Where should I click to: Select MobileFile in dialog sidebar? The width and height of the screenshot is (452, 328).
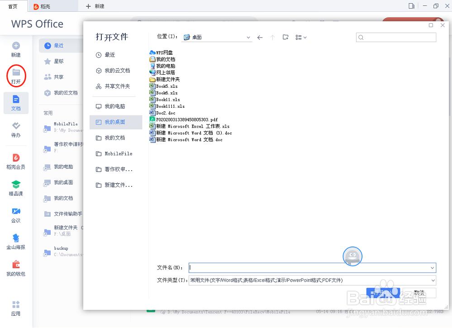(115, 154)
